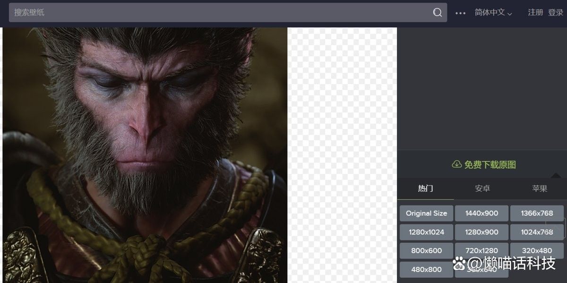
Task: Click the 登录 login link
Action: point(556,13)
